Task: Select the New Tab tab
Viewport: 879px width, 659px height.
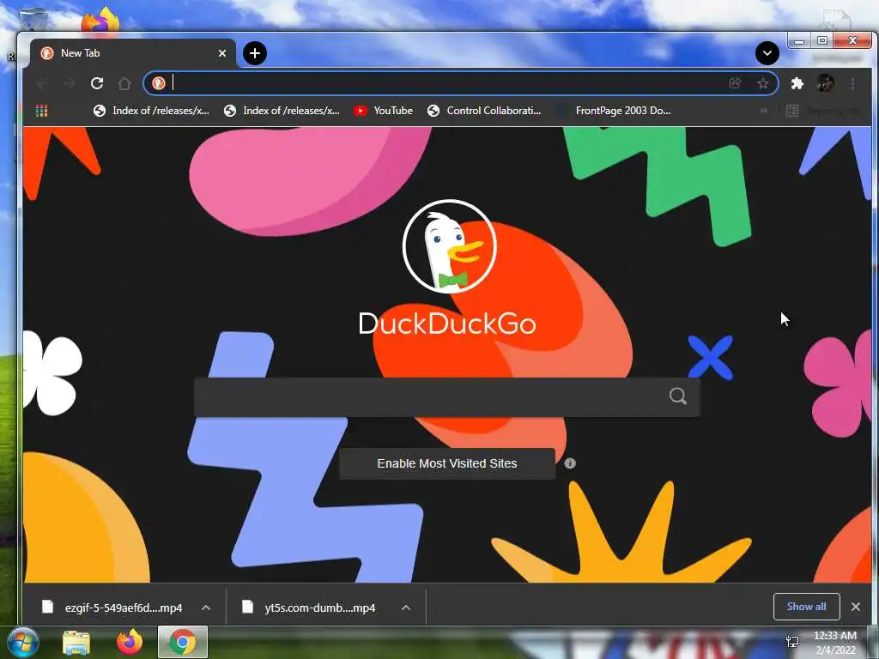Action: point(133,53)
